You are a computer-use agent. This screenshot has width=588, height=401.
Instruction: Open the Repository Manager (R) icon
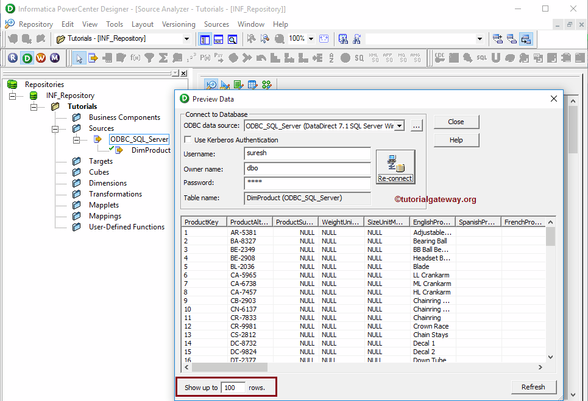pos(13,58)
